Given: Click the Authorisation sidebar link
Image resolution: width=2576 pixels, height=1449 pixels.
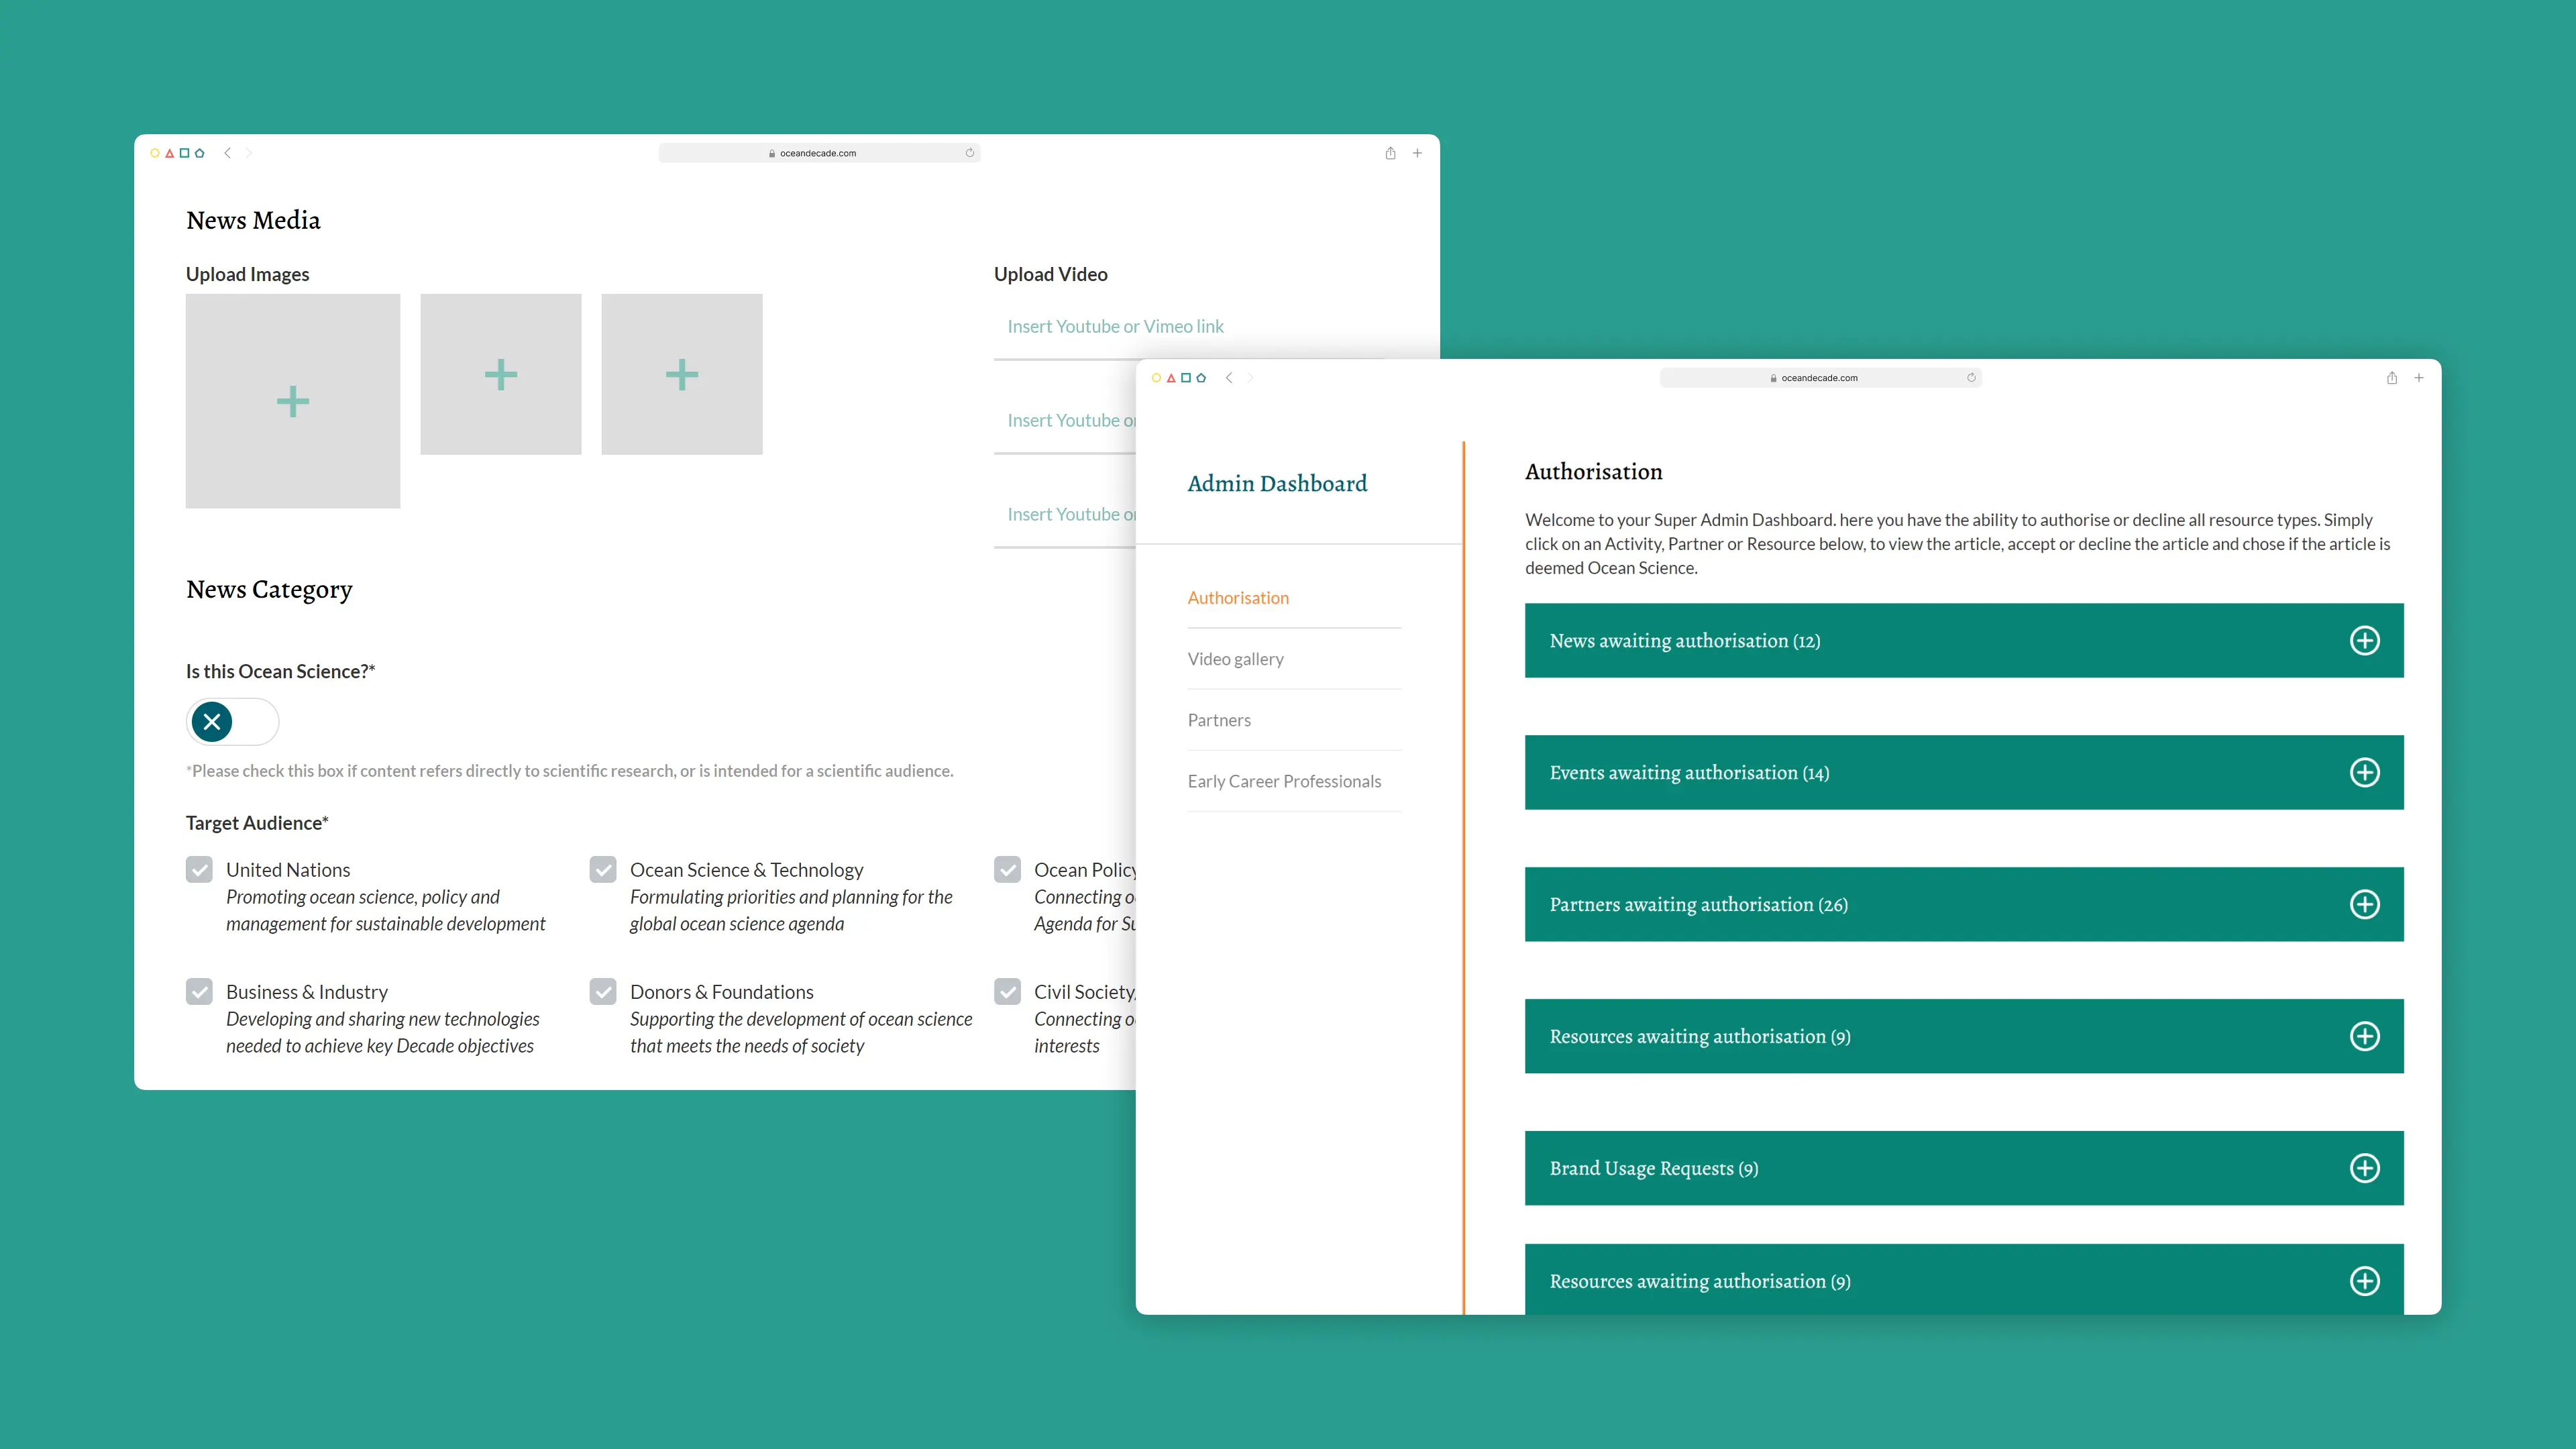Looking at the screenshot, I should pyautogui.click(x=1238, y=598).
